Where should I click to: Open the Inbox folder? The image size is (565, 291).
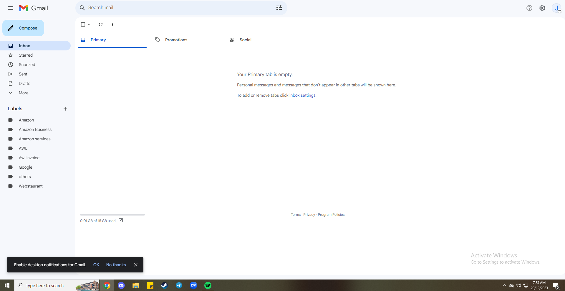[35, 46]
